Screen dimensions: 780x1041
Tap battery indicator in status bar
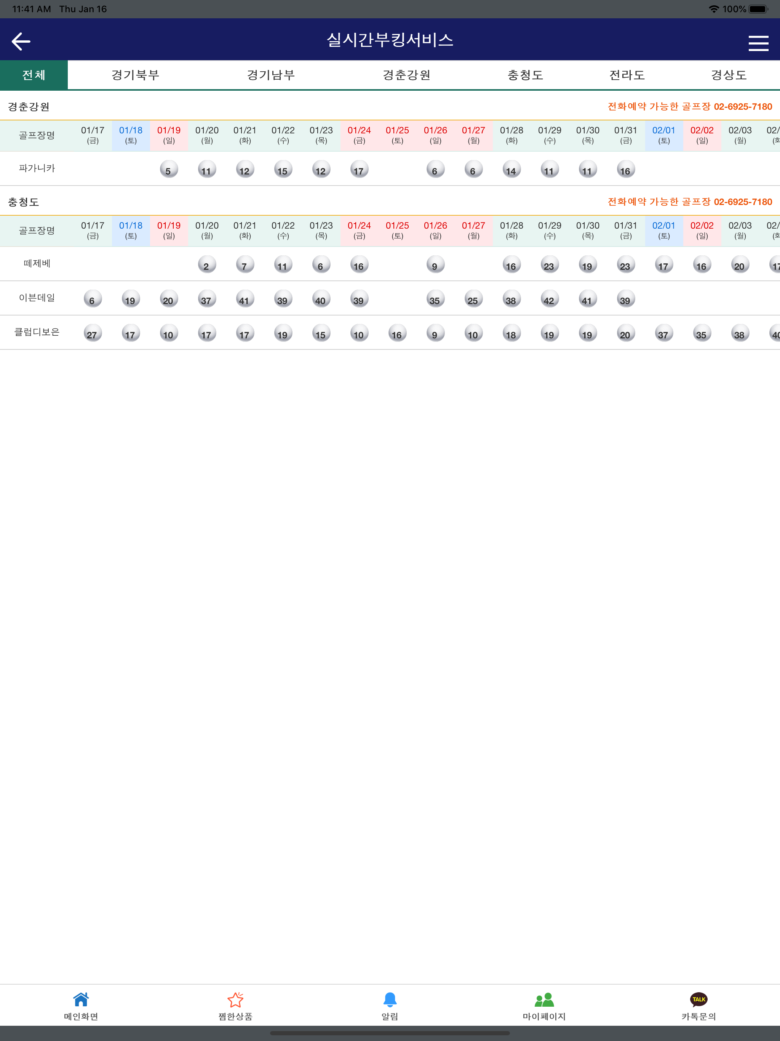(x=758, y=9)
